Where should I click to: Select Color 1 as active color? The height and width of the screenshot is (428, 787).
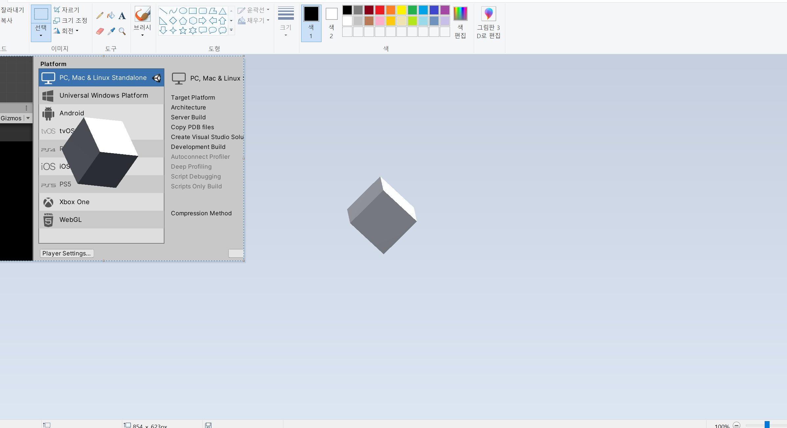pos(311,22)
